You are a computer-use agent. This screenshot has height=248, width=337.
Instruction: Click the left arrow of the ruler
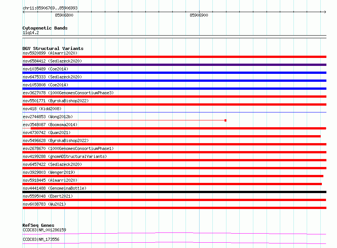coord(23,12)
